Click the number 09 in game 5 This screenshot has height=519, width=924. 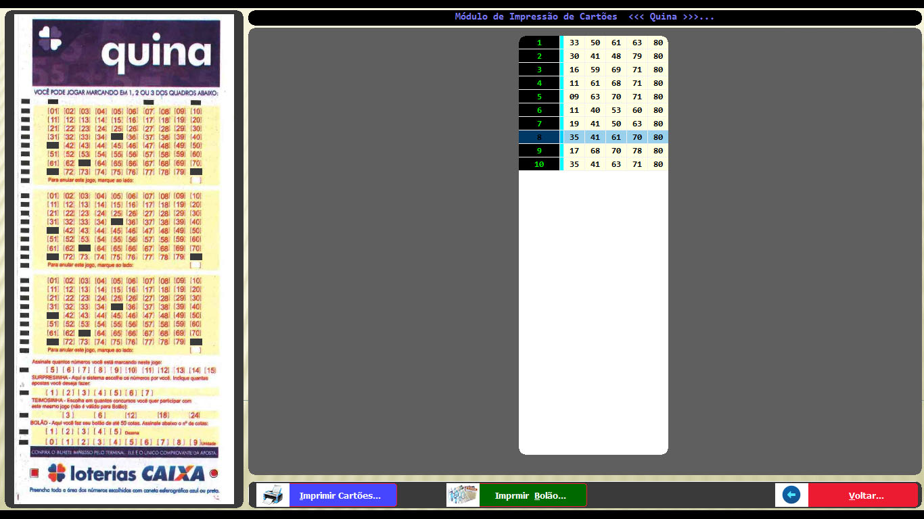tap(574, 97)
